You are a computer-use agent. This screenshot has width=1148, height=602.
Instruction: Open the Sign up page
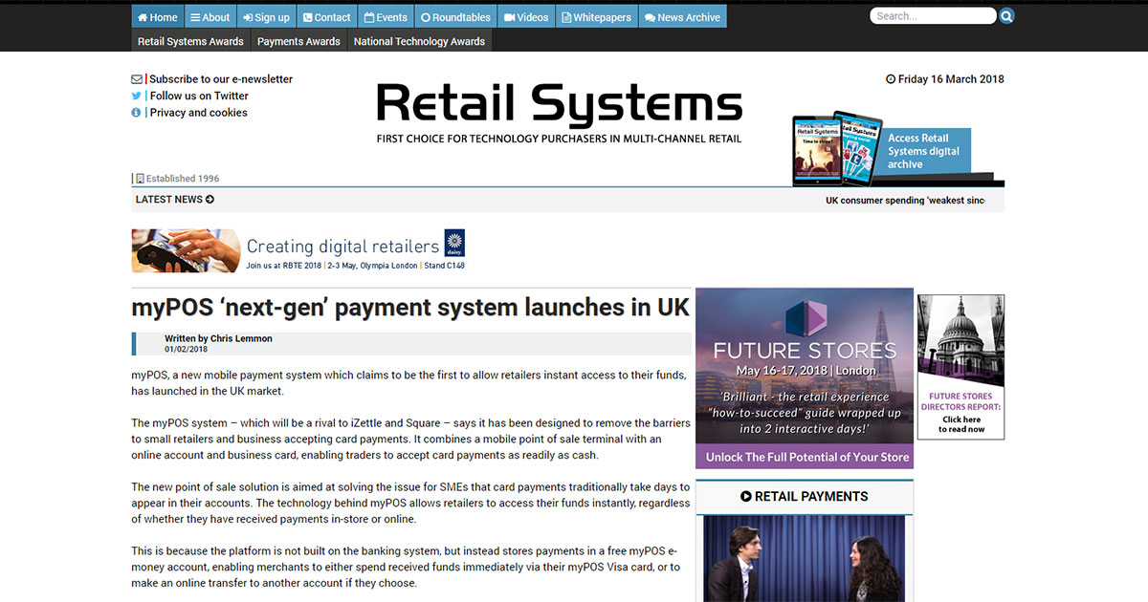[266, 16]
